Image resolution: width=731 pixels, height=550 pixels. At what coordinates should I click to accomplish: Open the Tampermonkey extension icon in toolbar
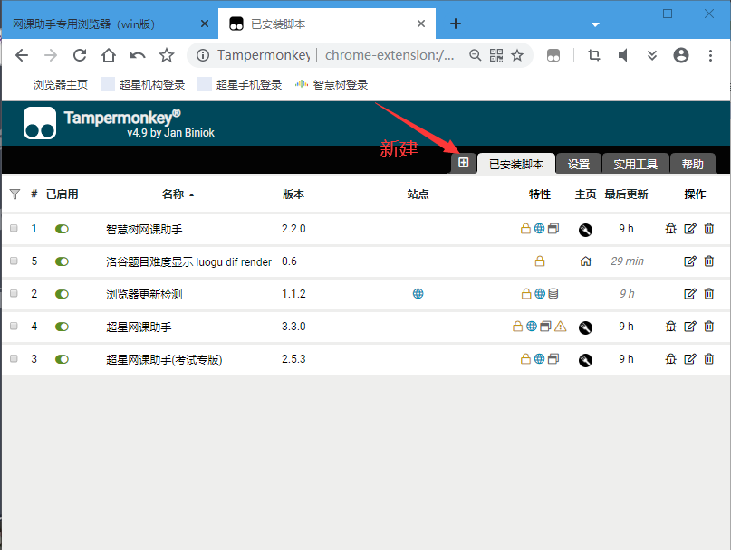tap(553, 56)
